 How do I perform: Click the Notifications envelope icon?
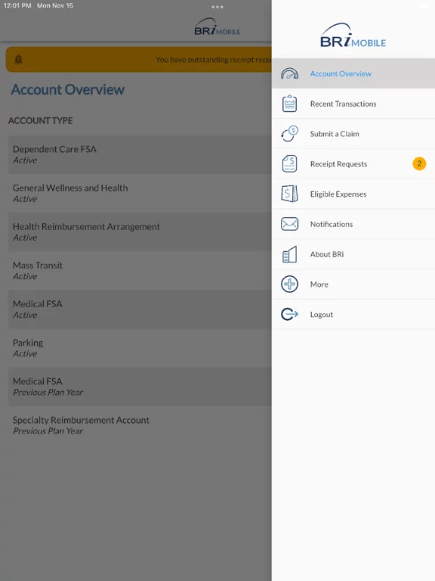(x=289, y=224)
